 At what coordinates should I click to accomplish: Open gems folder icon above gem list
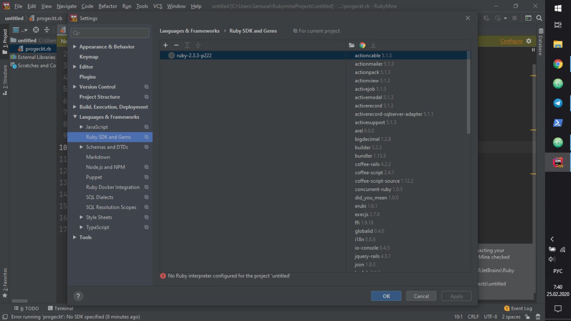pos(352,45)
